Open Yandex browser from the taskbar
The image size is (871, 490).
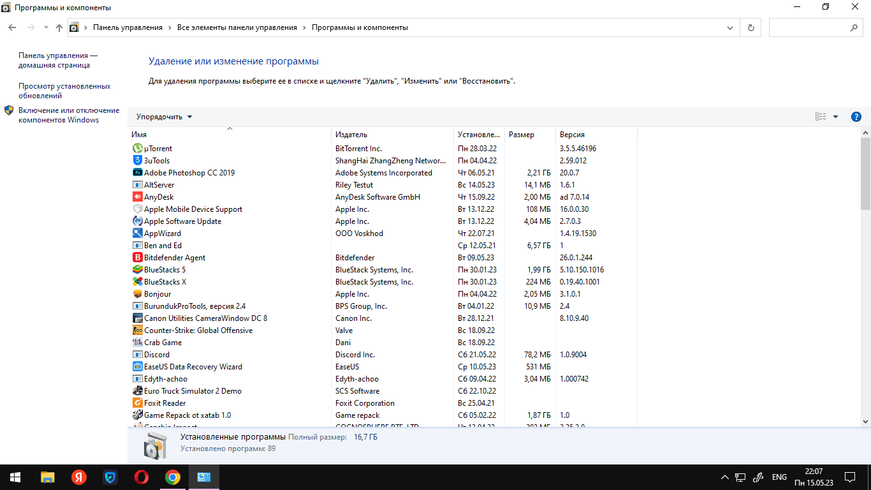(x=78, y=477)
